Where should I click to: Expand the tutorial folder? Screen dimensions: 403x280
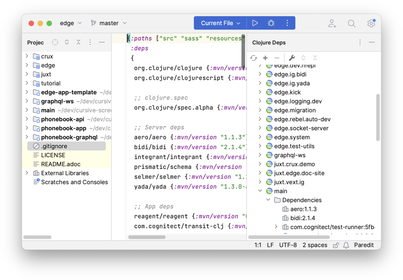point(27,83)
